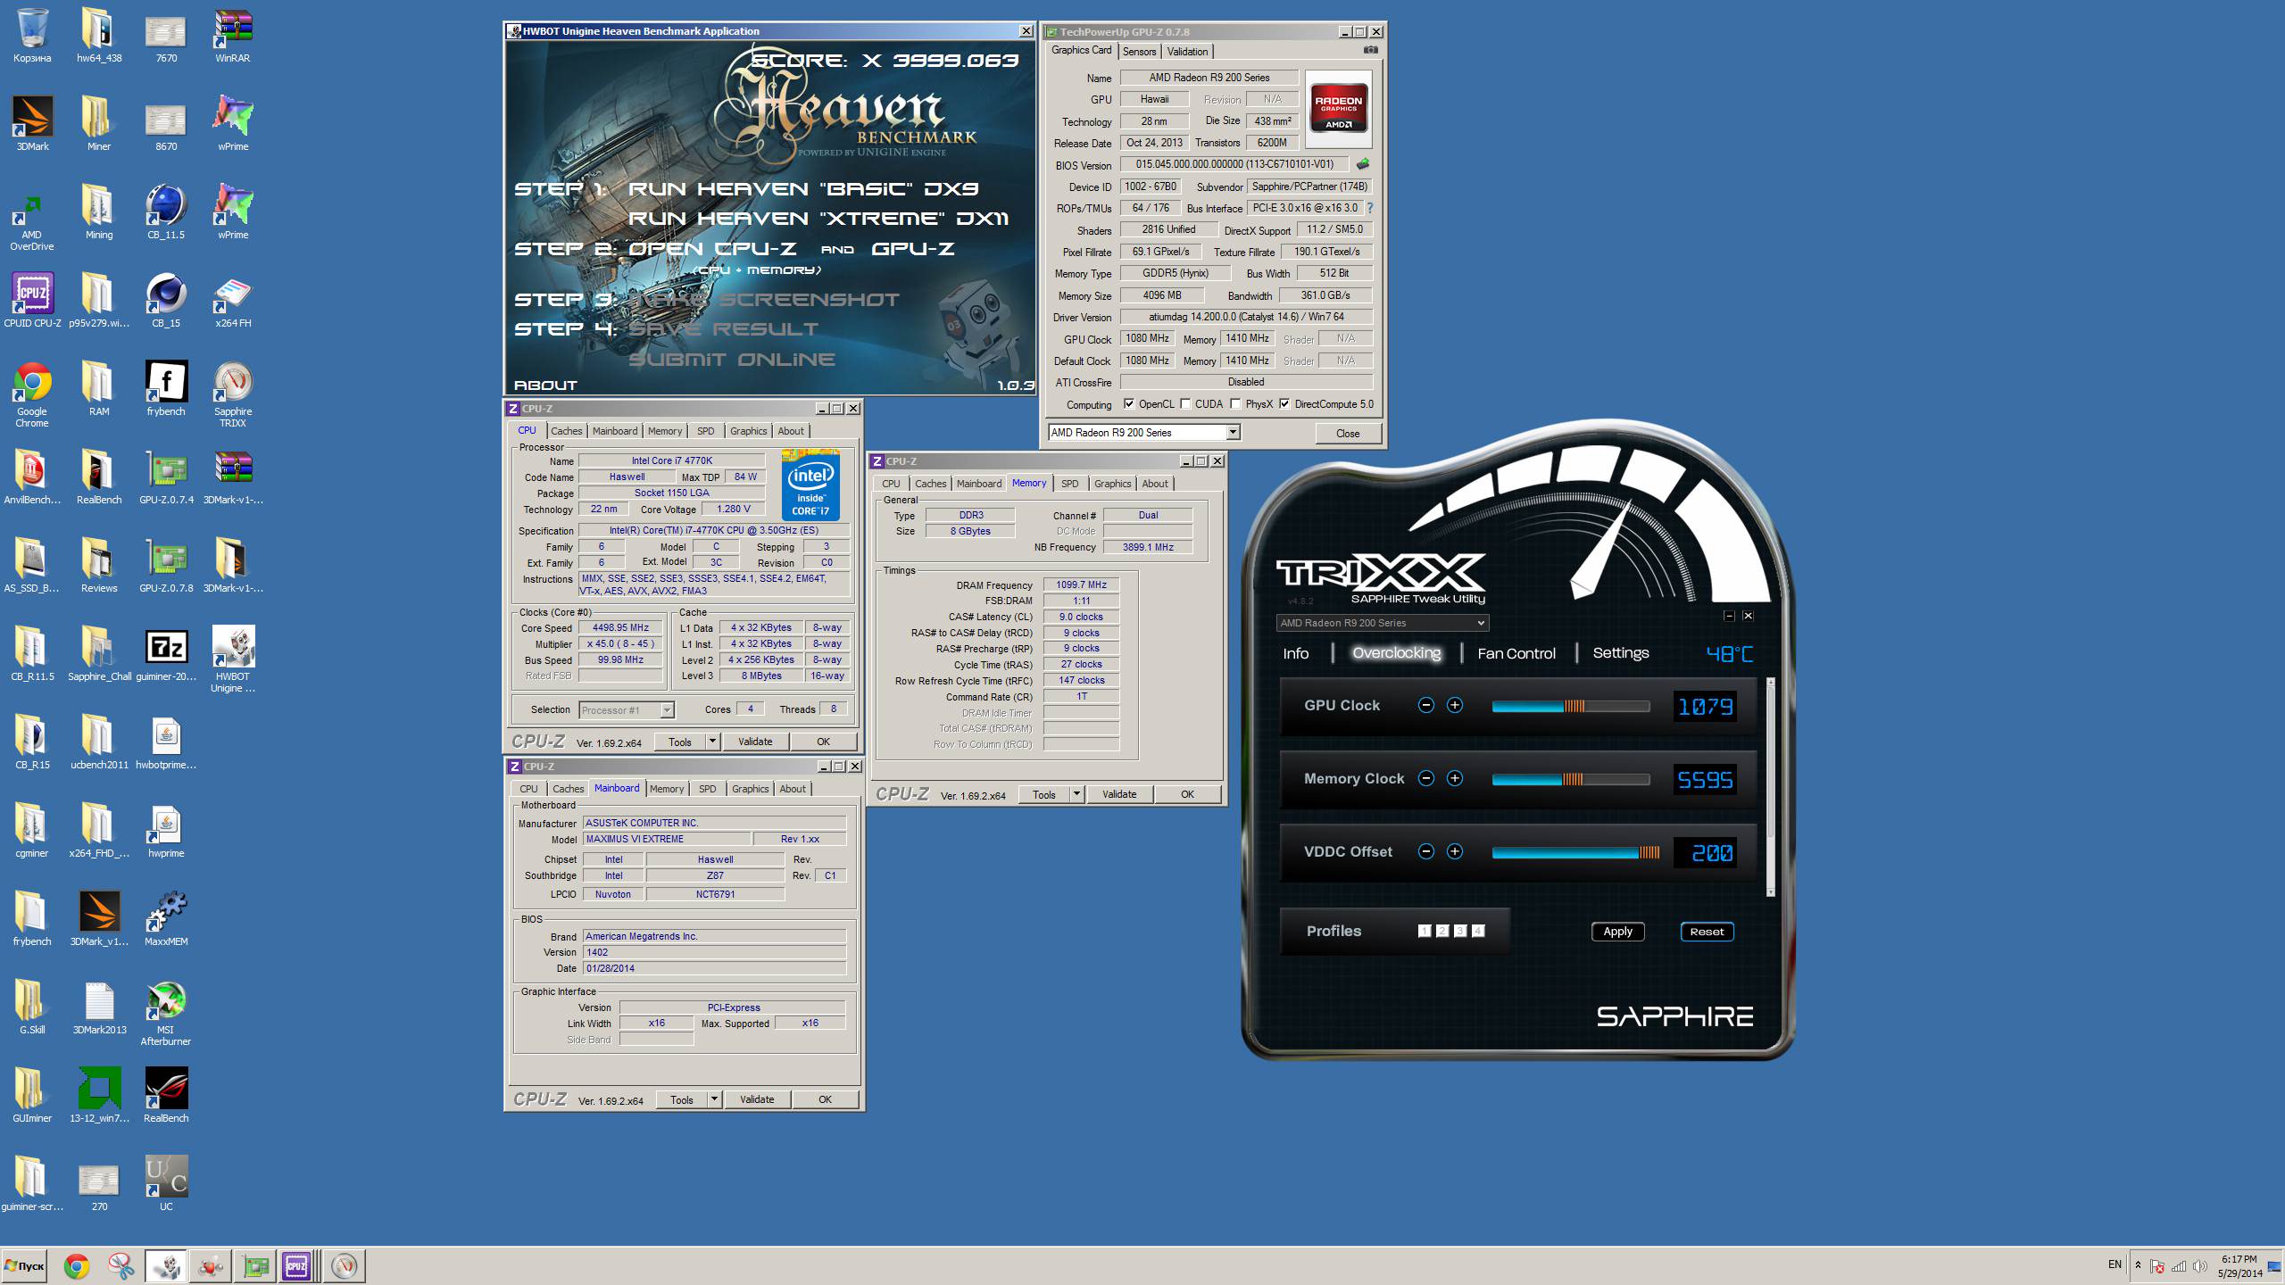Screen dimensions: 2285x1285
Task: Click the EN language indicator in the taskbar
Action: click(x=2115, y=1264)
